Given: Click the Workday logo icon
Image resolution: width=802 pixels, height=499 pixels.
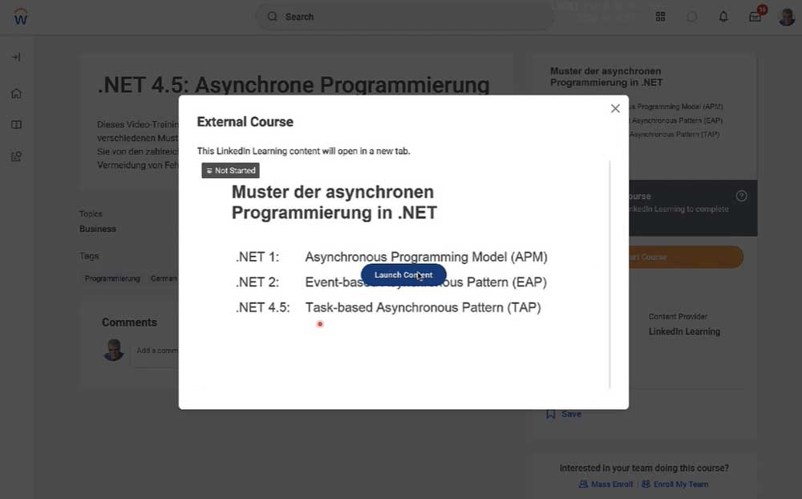Looking at the screenshot, I should 21,17.
